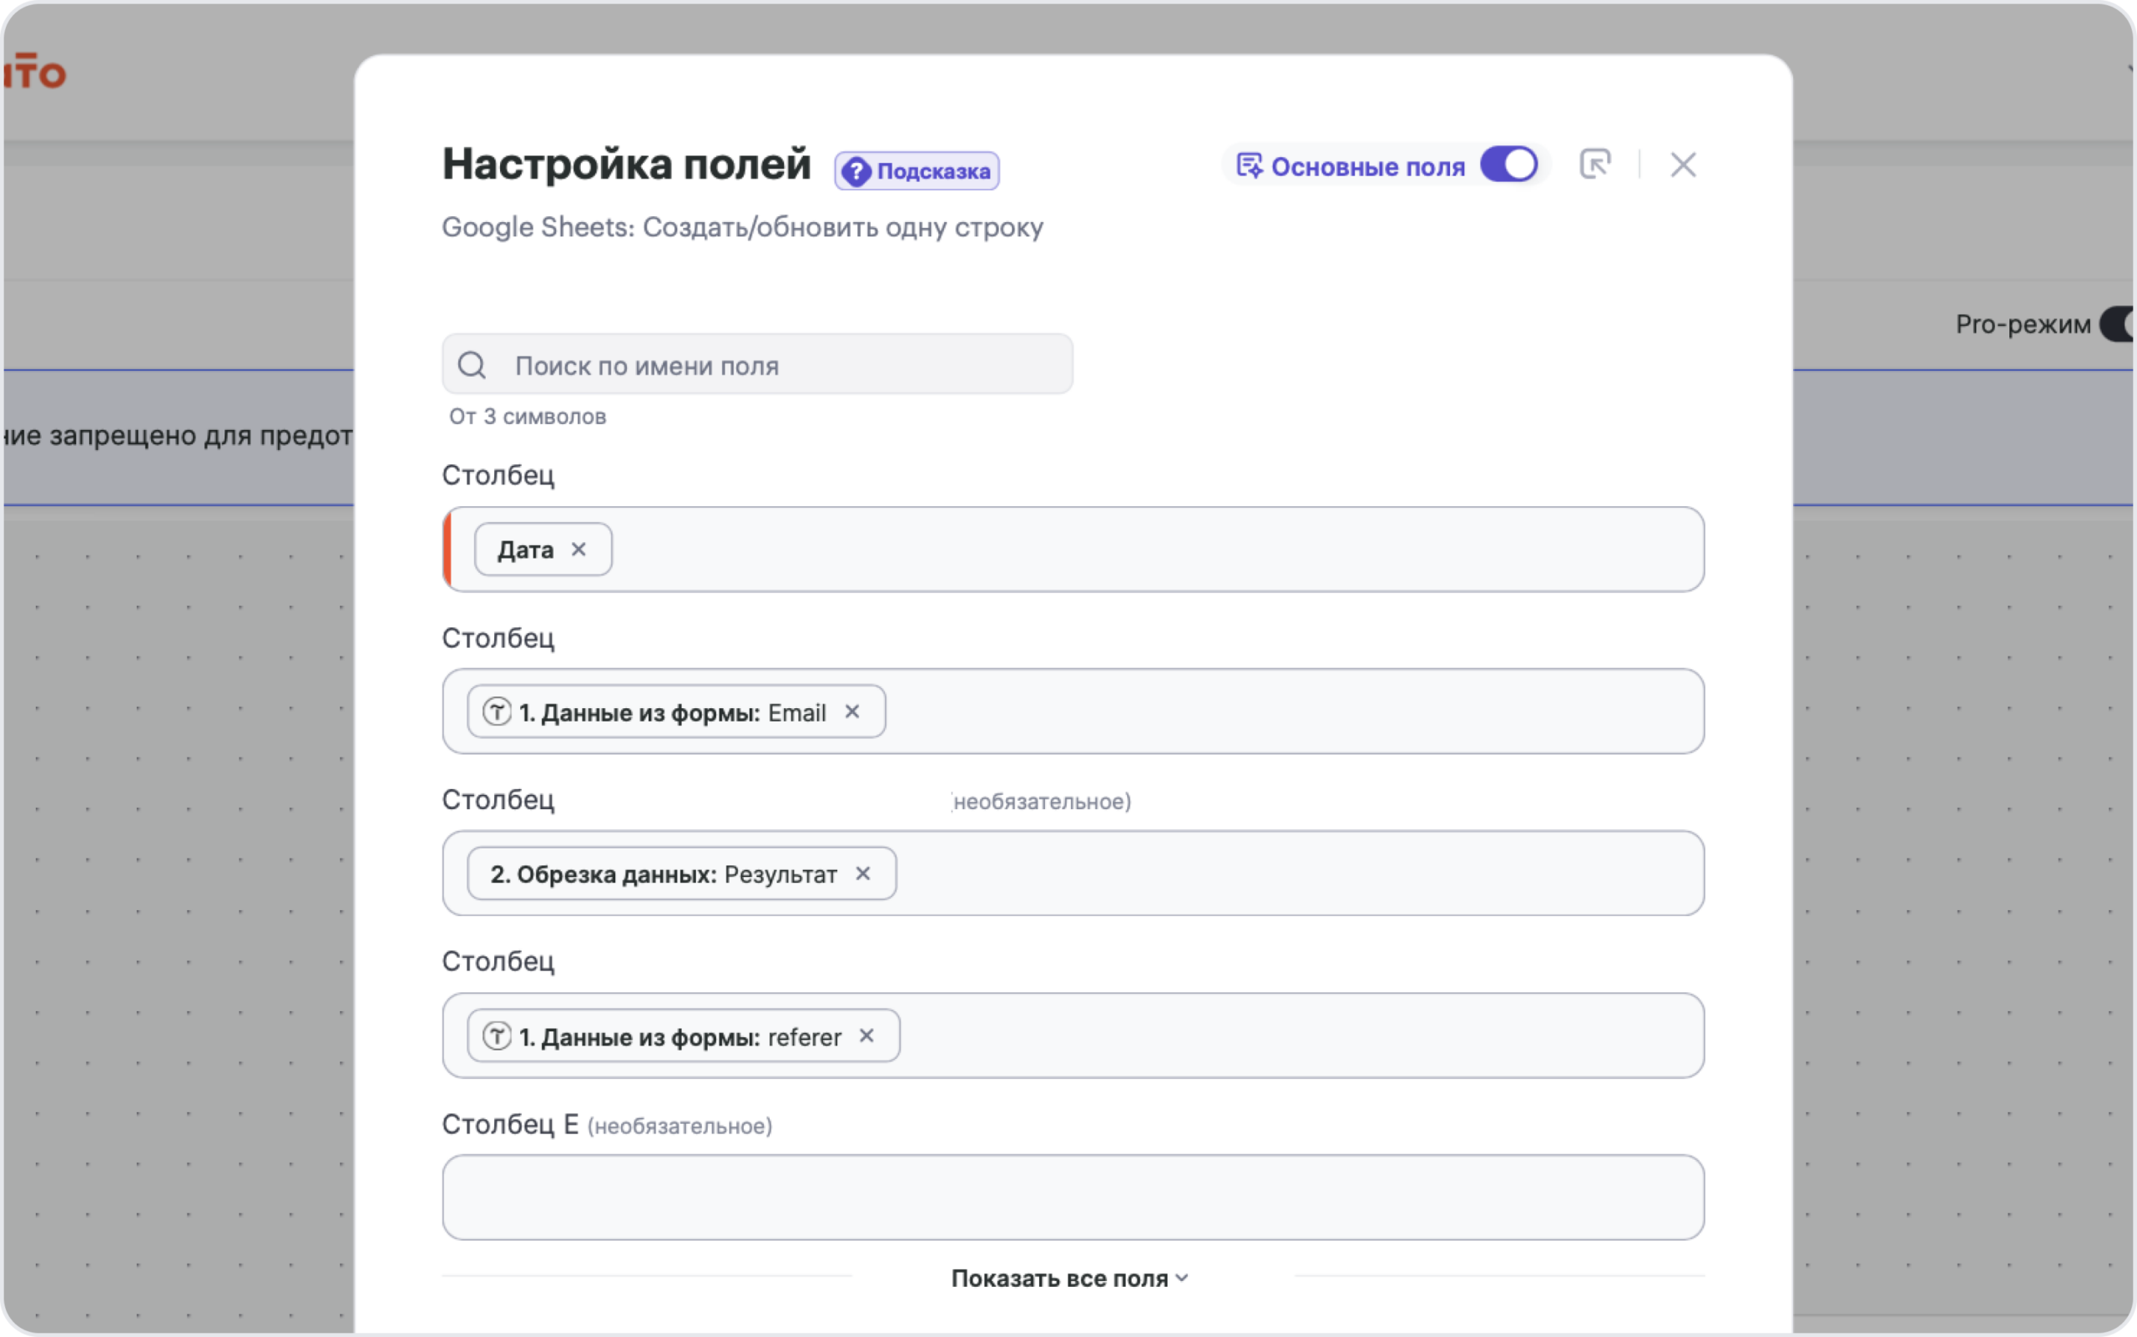Focus the Поиск по имени поля field
Screen dimensions: 2137x1337
click(x=757, y=364)
